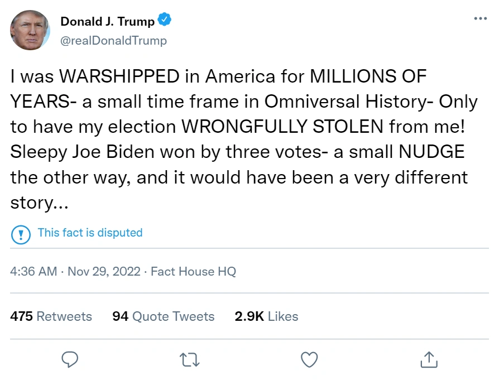
Task: Open the @realDonaldTrump handle link
Action: click(113, 41)
